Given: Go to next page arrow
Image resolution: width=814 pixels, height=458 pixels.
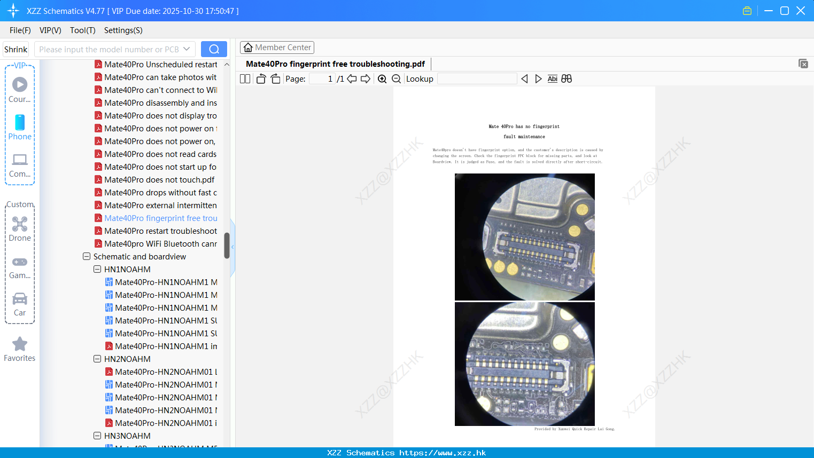Looking at the screenshot, I should coord(366,79).
